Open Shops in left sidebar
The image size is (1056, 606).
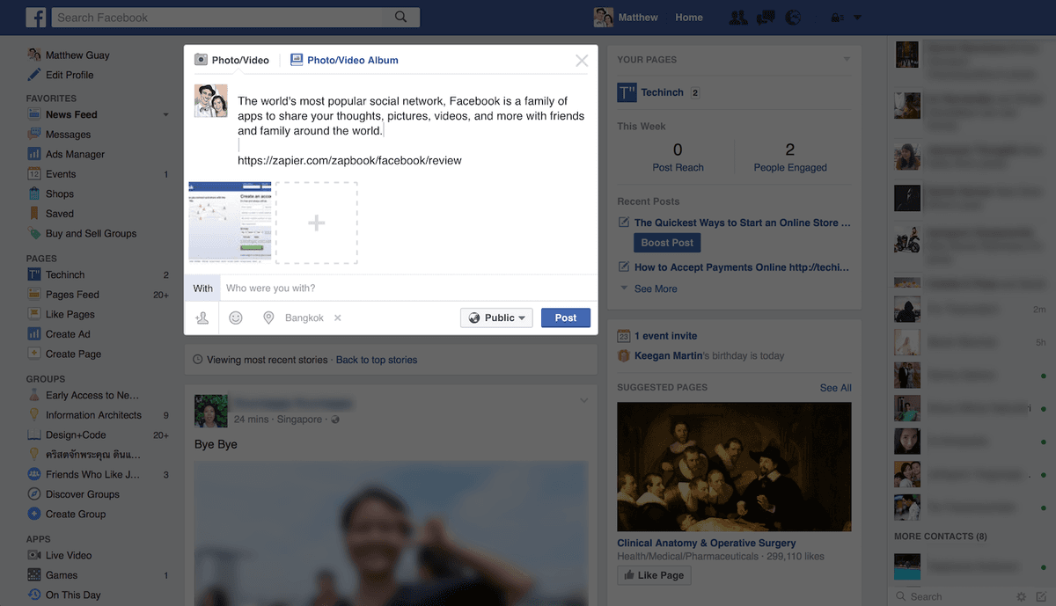[x=60, y=193]
